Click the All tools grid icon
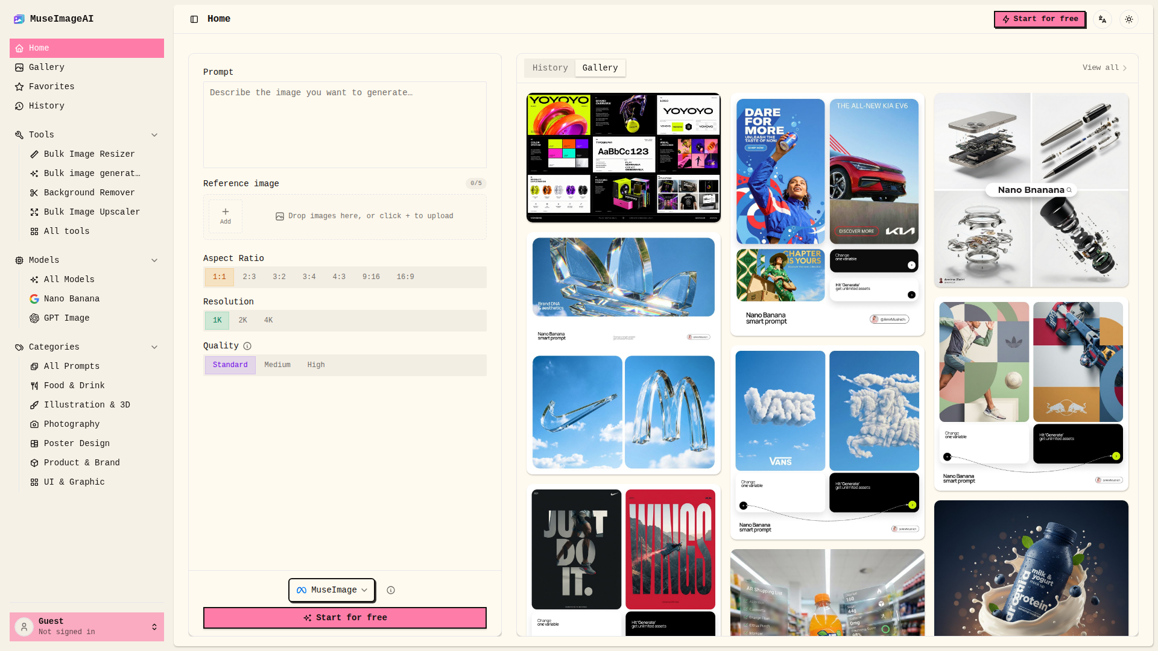 (x=34, y=231)
